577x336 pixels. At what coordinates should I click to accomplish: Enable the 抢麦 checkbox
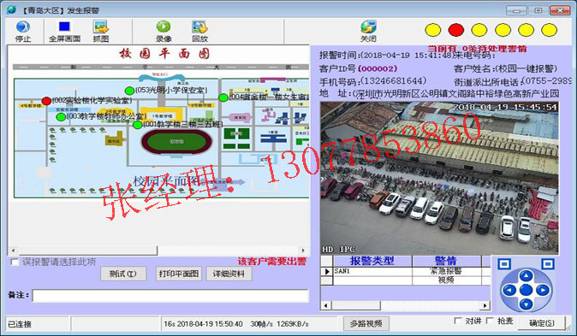point(490,321)
